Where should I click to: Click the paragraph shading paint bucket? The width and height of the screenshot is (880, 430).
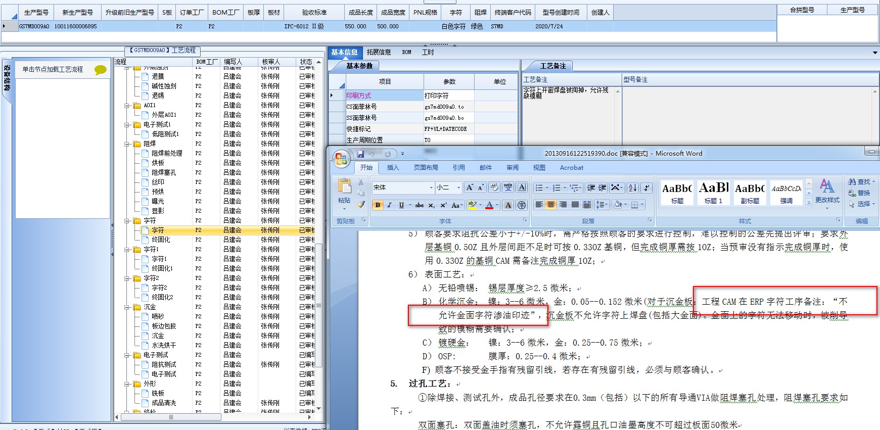click(618, 205)
